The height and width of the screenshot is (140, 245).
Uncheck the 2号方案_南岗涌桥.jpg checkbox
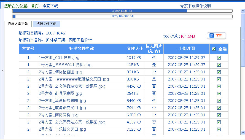[x=219, y=115]
